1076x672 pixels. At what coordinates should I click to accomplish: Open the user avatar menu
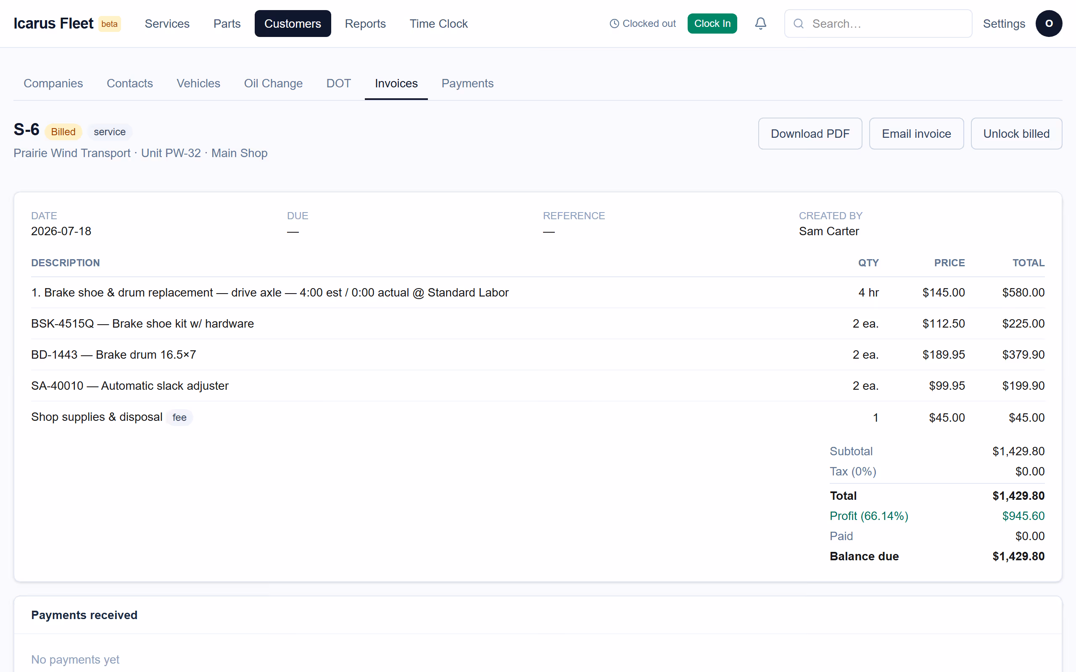click(x=1048, y=24)
